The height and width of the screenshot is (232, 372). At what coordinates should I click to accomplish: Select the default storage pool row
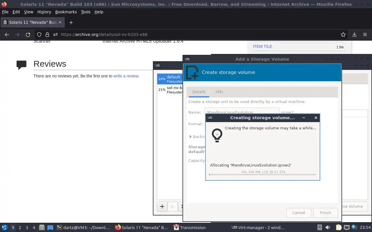170,79
